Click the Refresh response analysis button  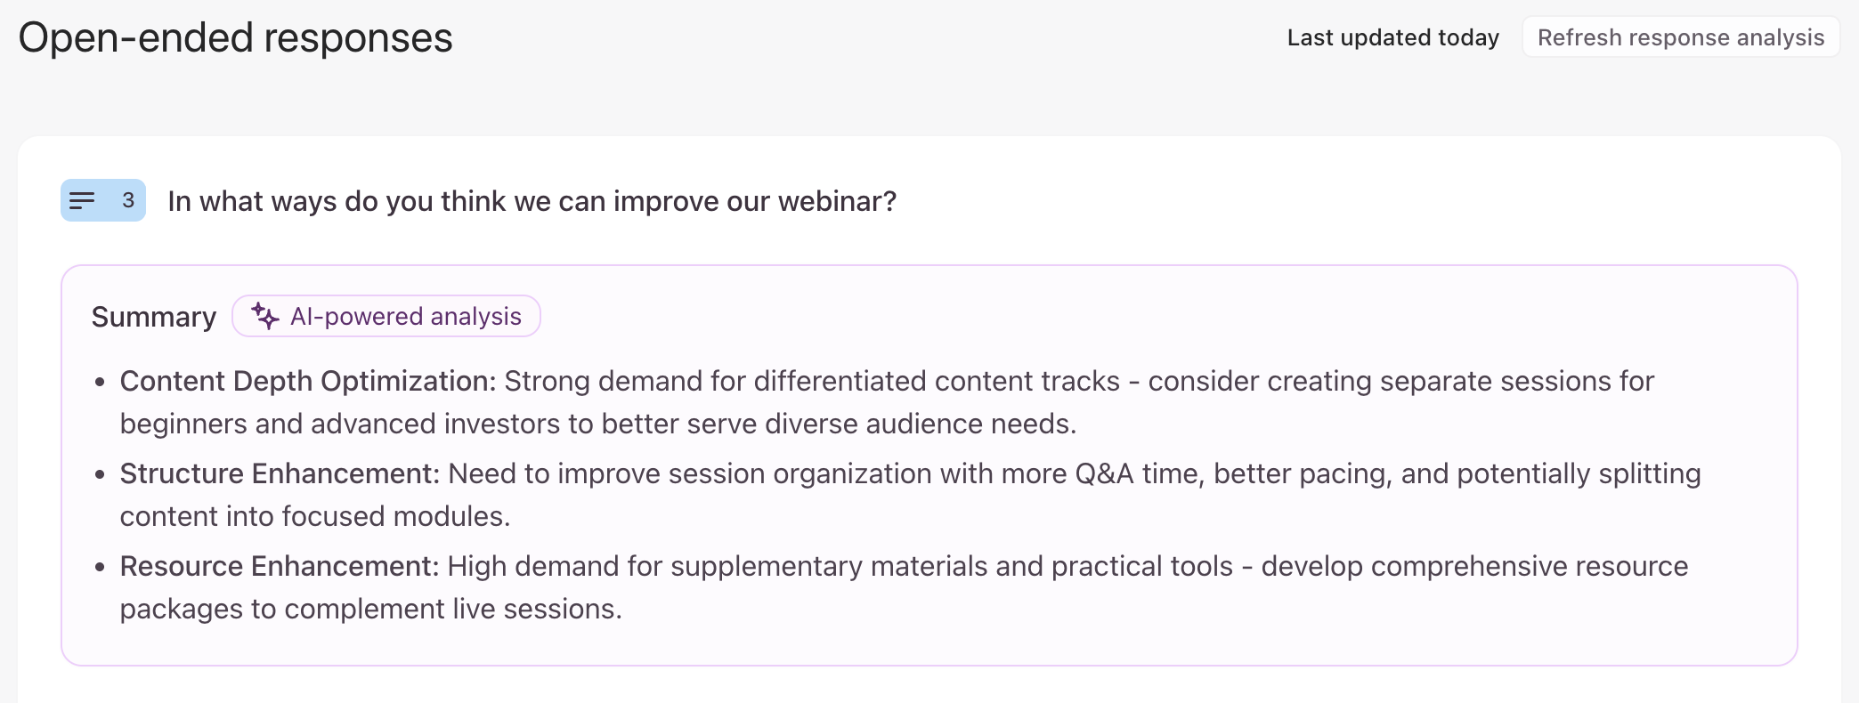coord(1680,37)
